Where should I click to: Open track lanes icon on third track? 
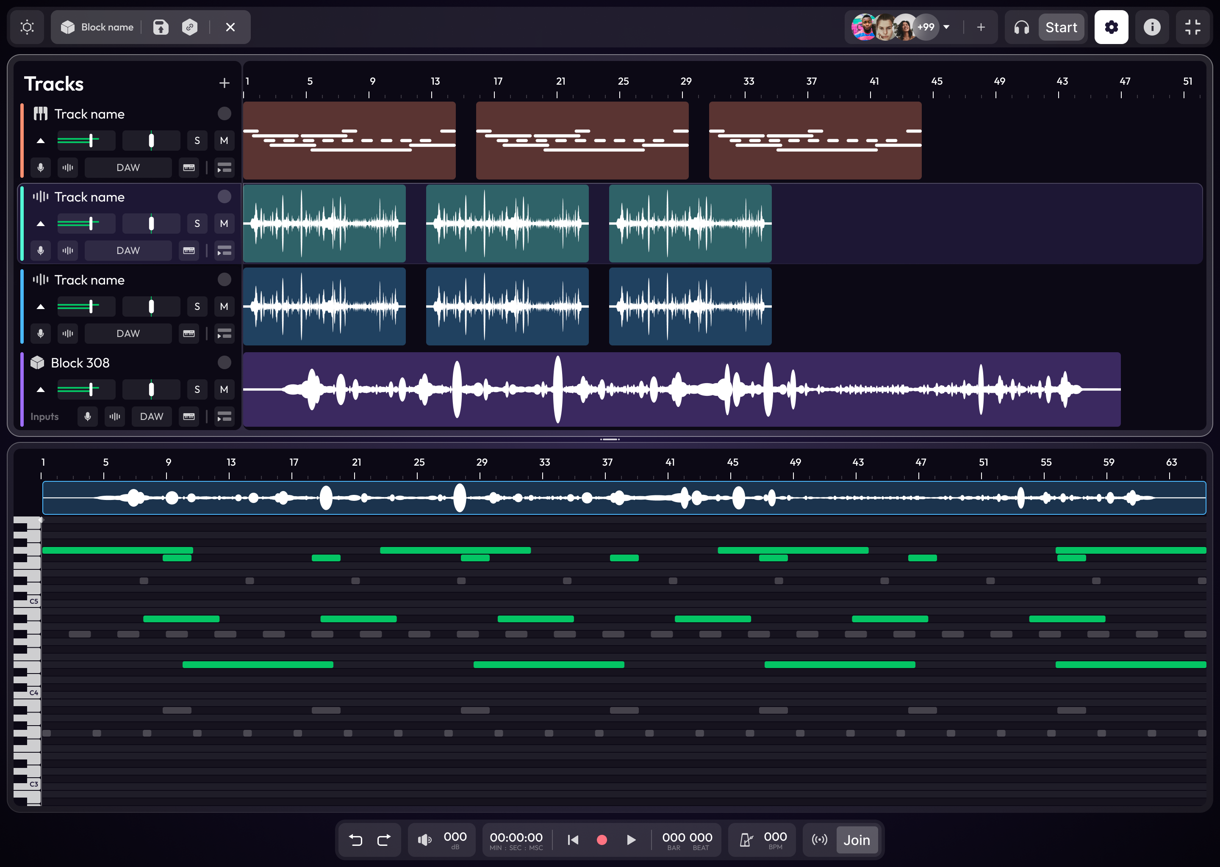(225, 334)
